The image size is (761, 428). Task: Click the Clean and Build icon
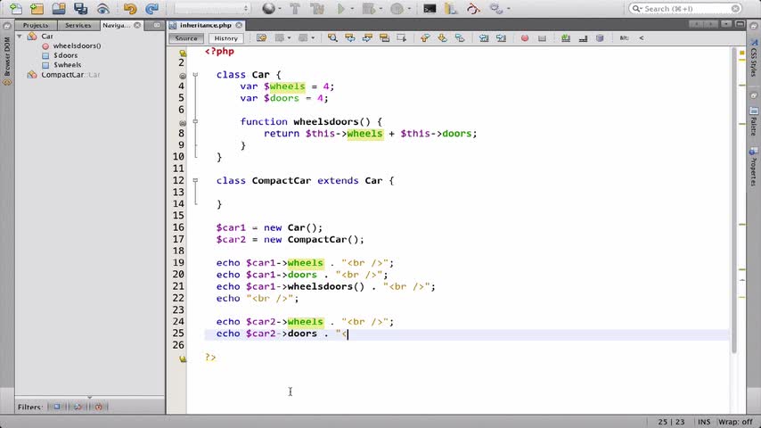[317, 8]
